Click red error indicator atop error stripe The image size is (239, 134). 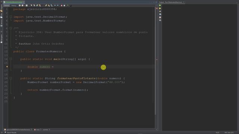coord(157,8)
